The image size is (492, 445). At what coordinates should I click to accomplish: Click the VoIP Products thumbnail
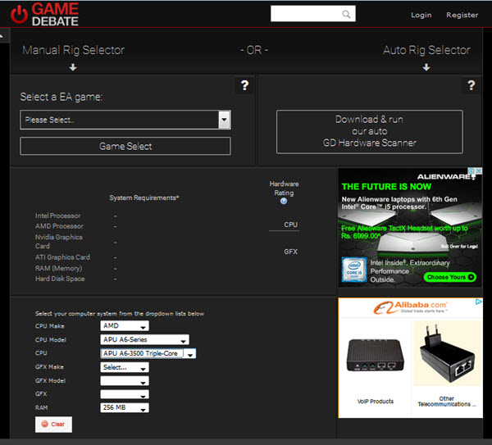[376, 355]
